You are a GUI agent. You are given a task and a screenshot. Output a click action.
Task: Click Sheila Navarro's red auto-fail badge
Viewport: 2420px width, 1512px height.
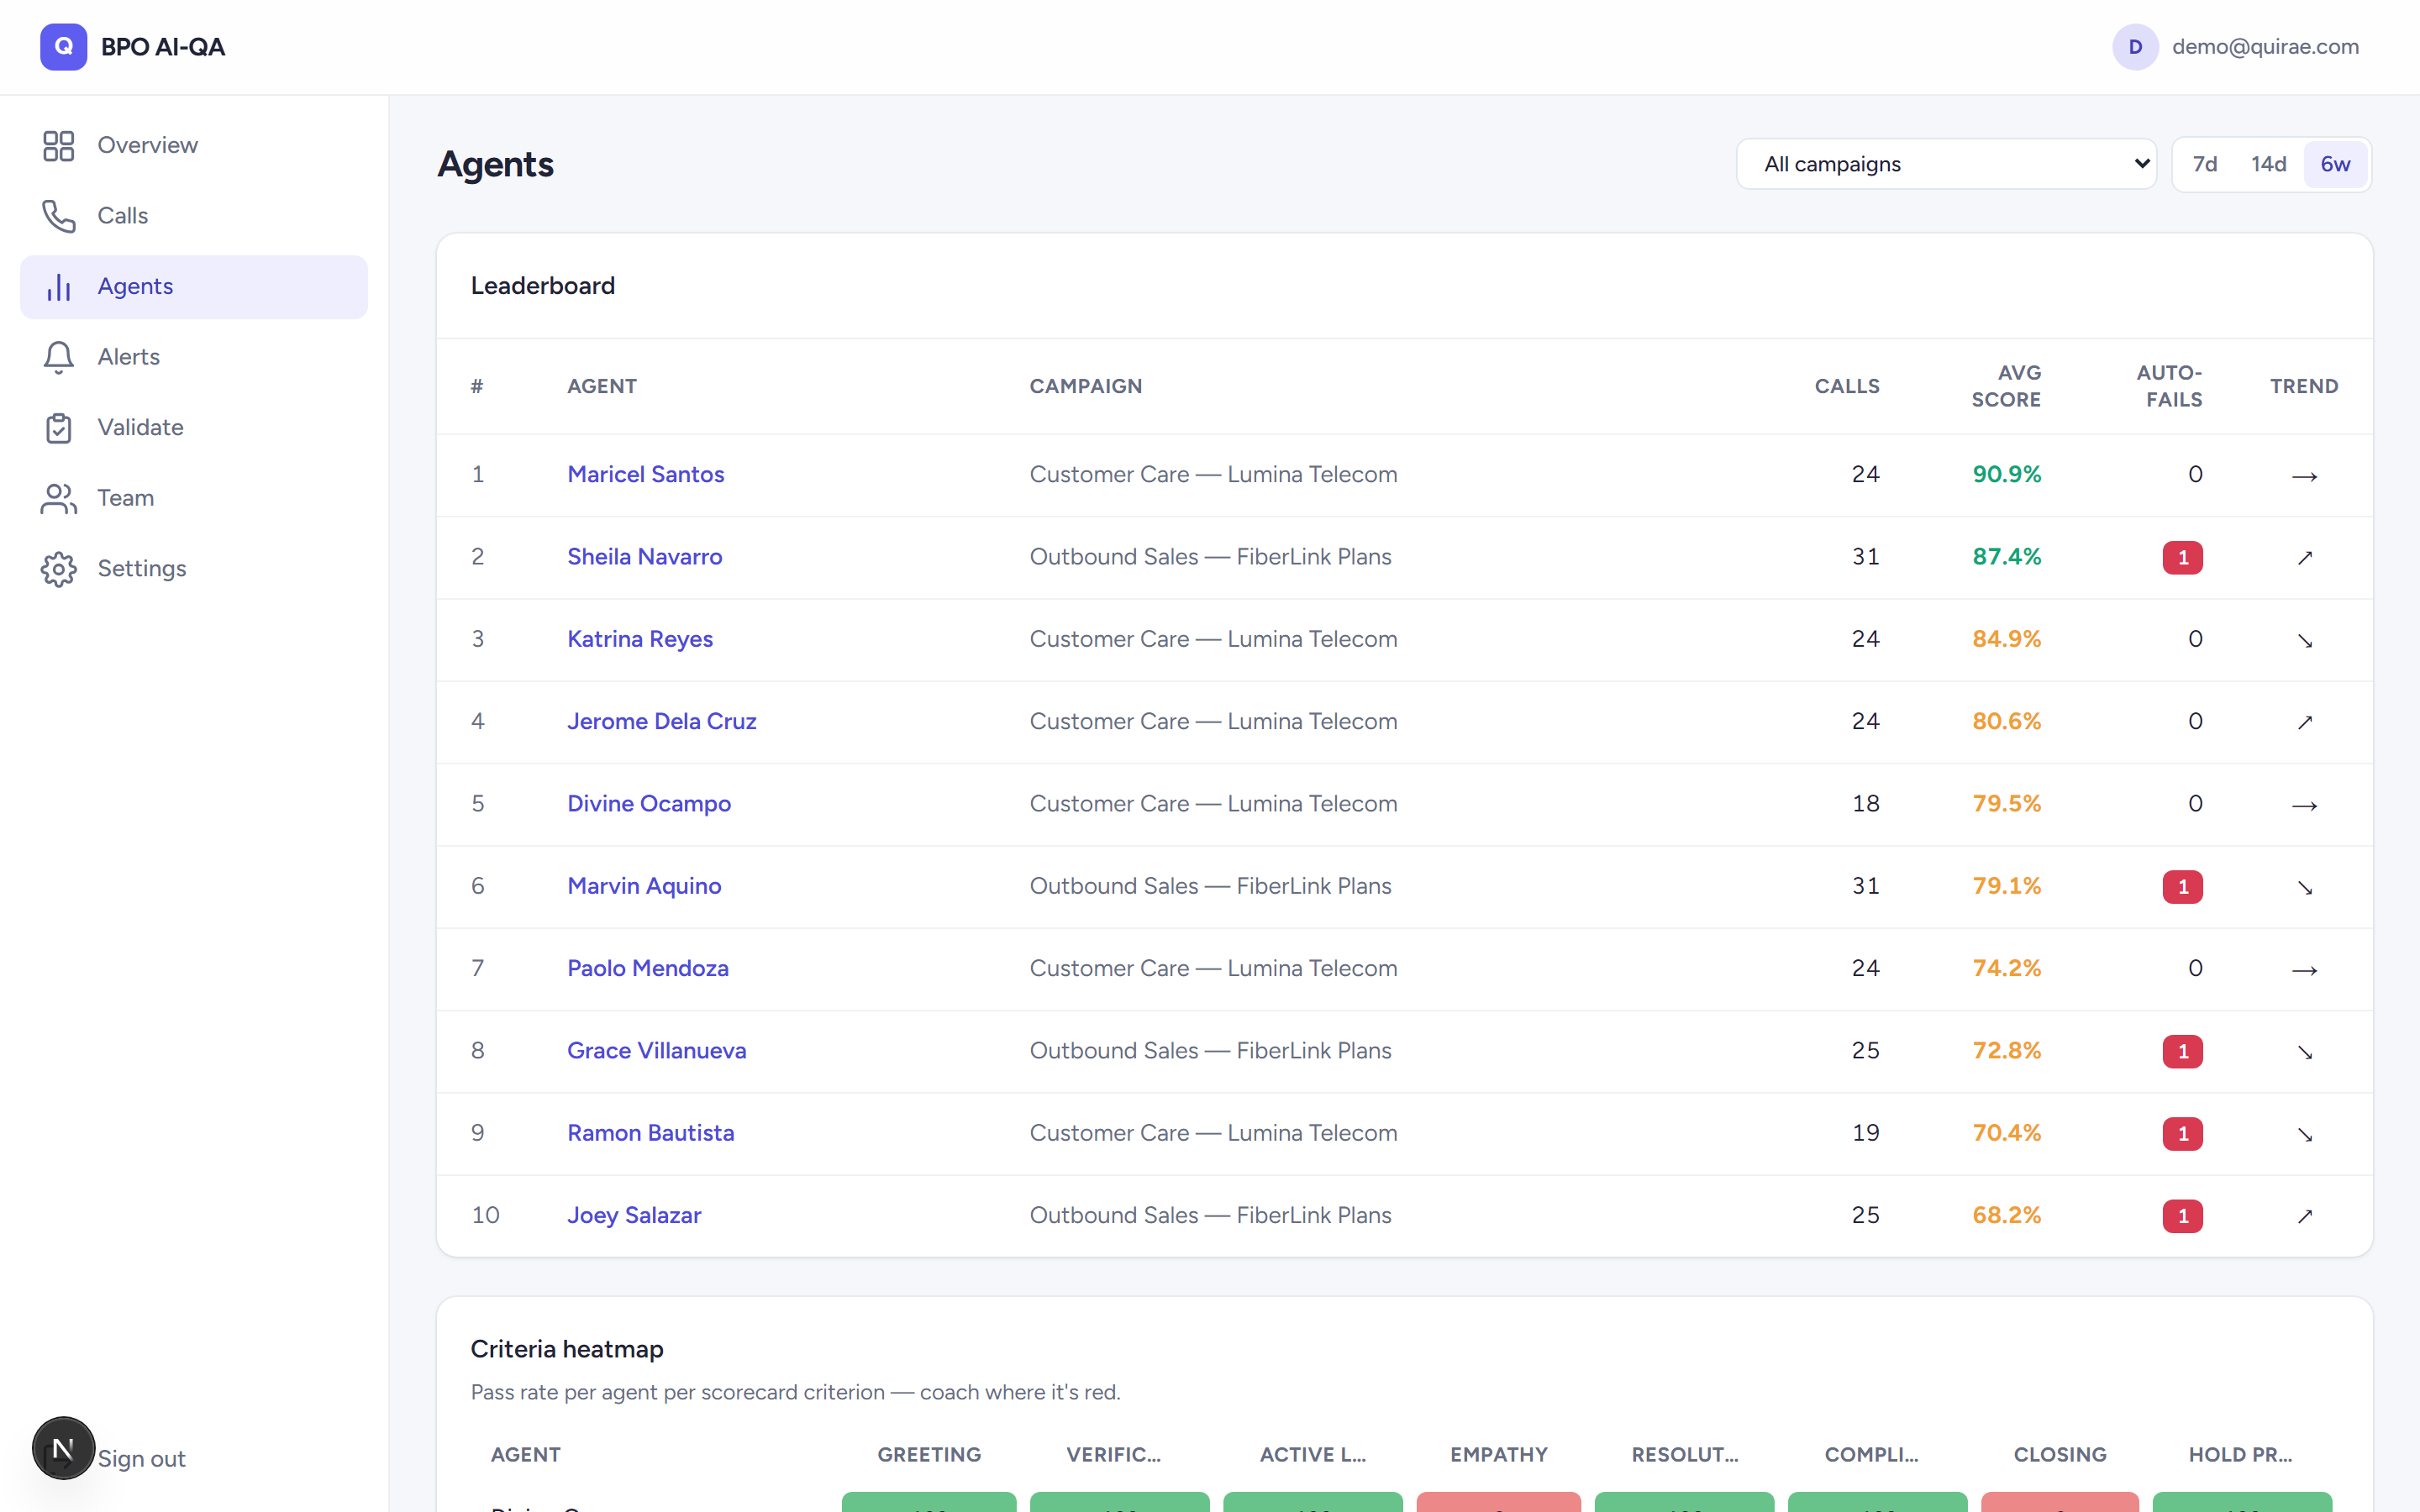pos(2182,557)
